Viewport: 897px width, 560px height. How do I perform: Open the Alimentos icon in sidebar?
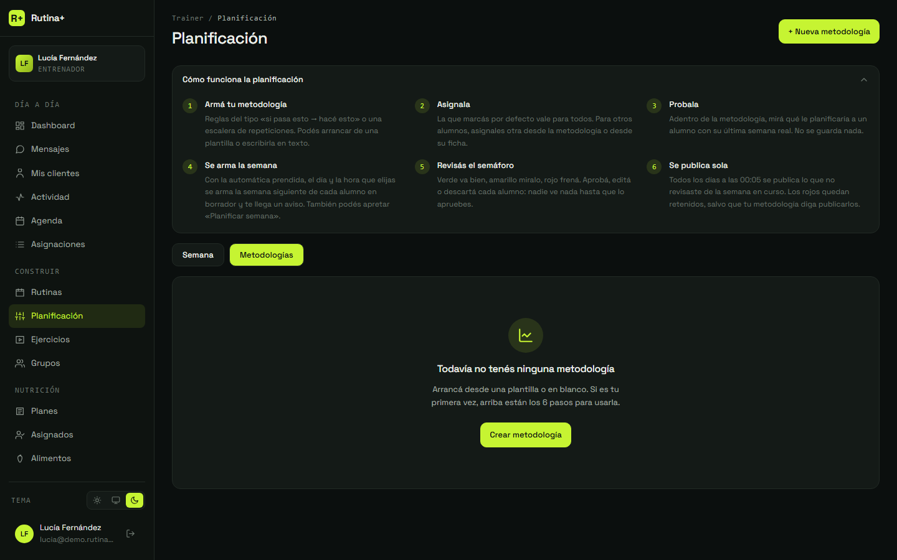pos(20,459)
